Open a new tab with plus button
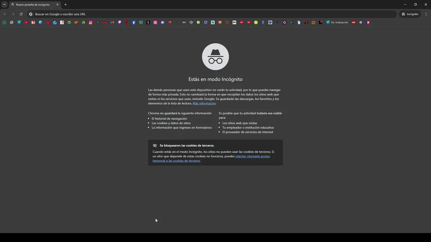Screen dimensions: 431x242 [65, 5]
